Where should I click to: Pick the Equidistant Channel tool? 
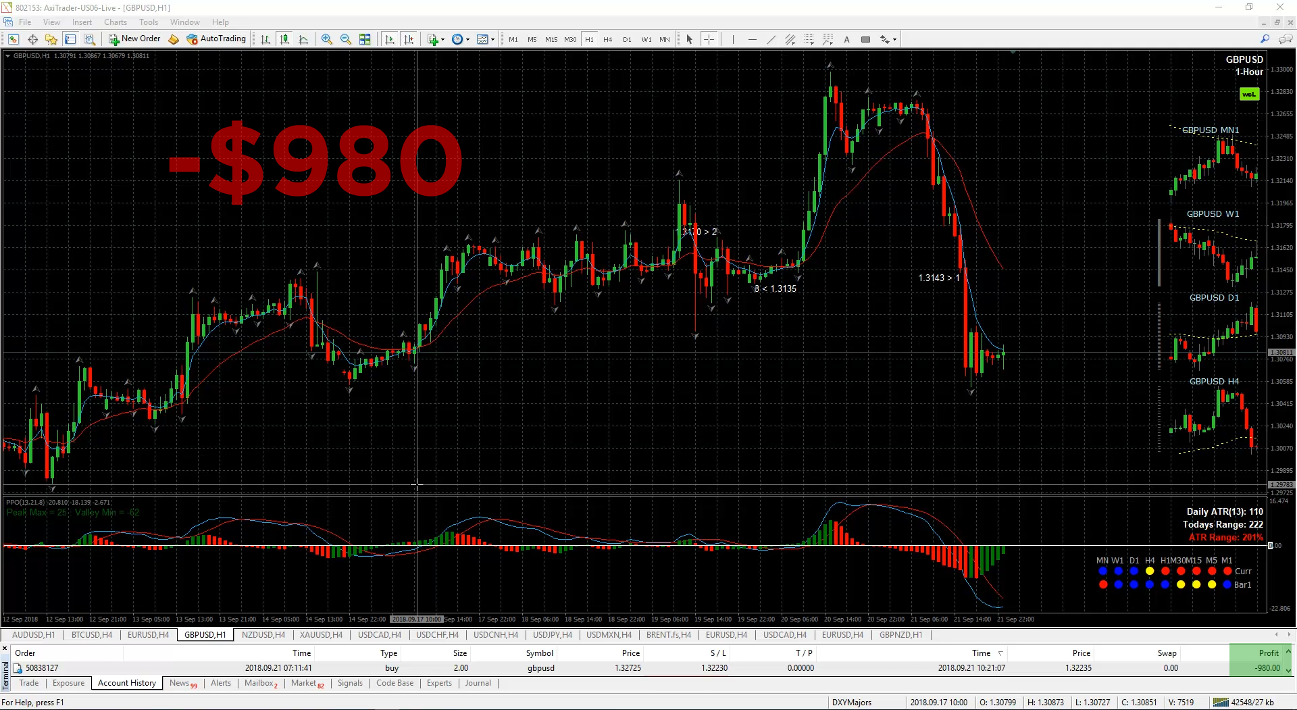pos(790,39)
